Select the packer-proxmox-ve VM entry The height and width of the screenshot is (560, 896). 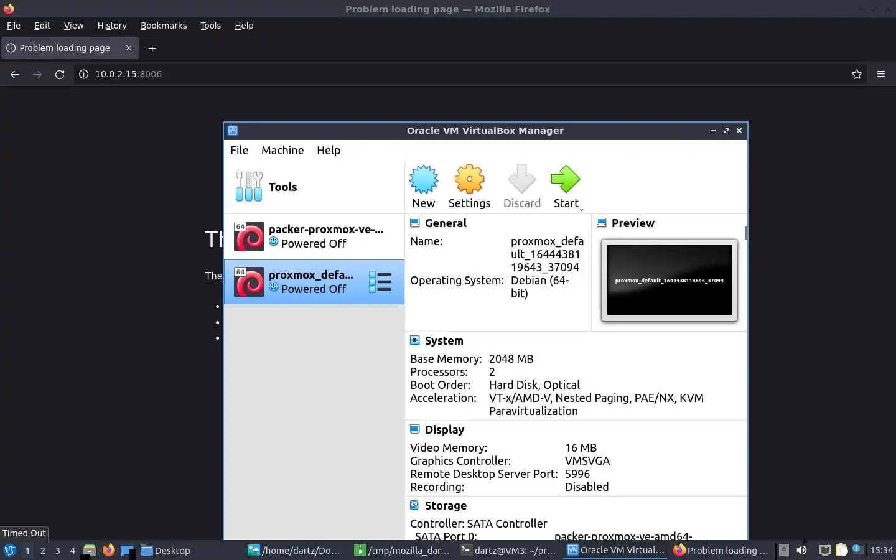314,236
